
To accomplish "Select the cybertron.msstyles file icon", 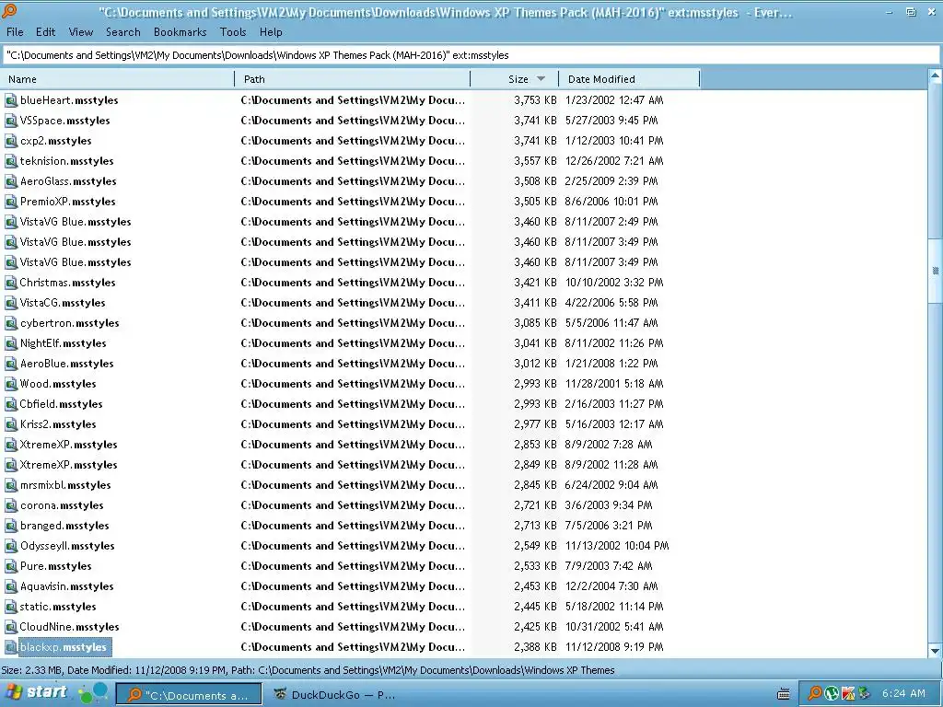I will click(11, 323).
